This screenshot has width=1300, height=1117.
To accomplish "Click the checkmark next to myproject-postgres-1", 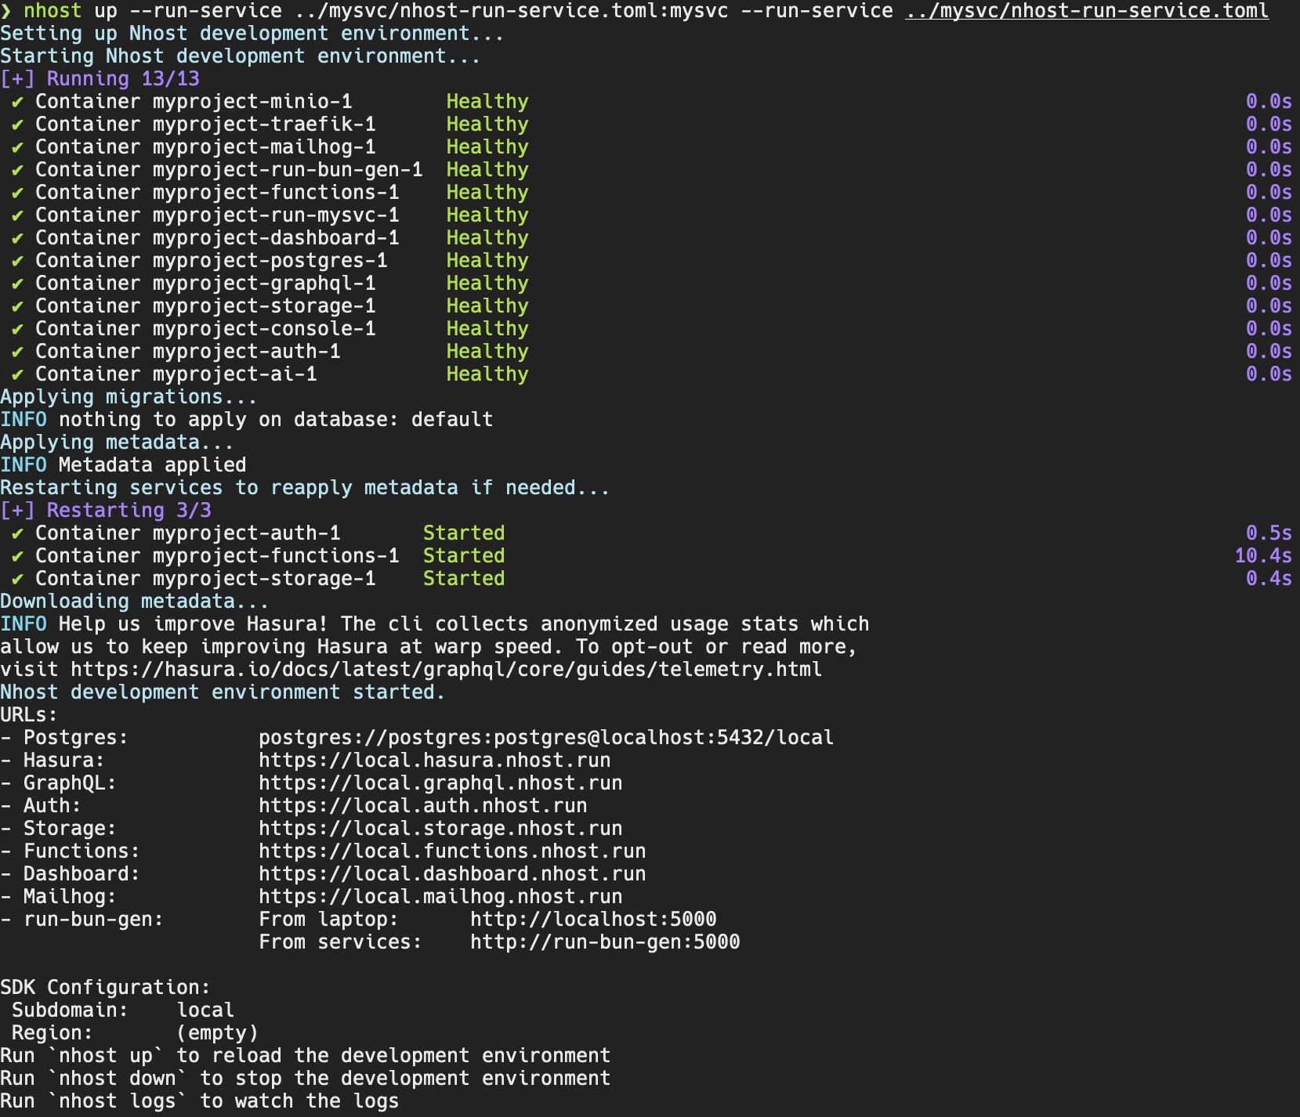I will 16,260.
